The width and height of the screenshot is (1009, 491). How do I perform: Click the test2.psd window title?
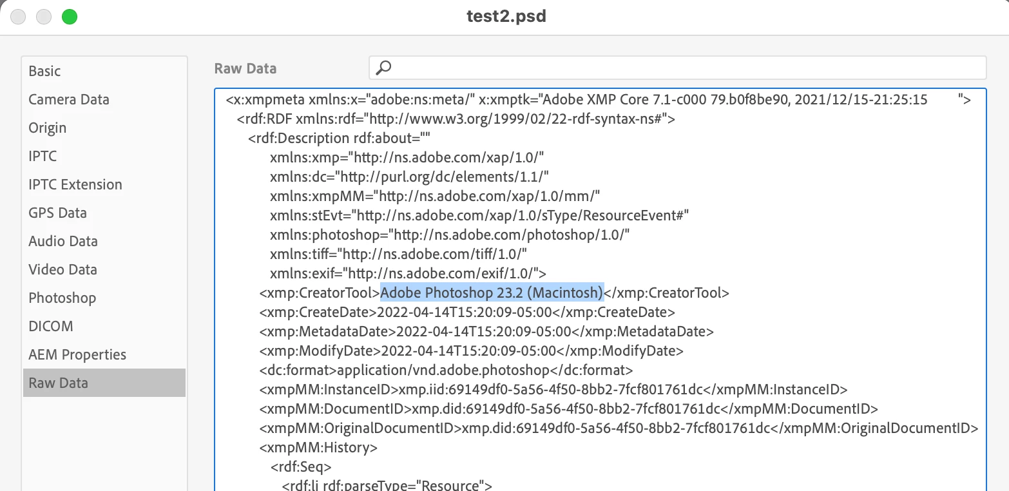point(506,17)
